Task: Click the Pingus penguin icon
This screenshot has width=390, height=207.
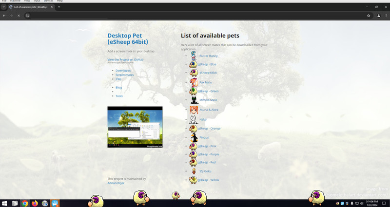Action: 194,137
